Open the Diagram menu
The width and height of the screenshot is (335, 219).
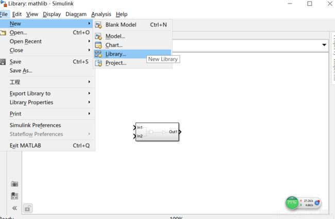coord(76,14)
